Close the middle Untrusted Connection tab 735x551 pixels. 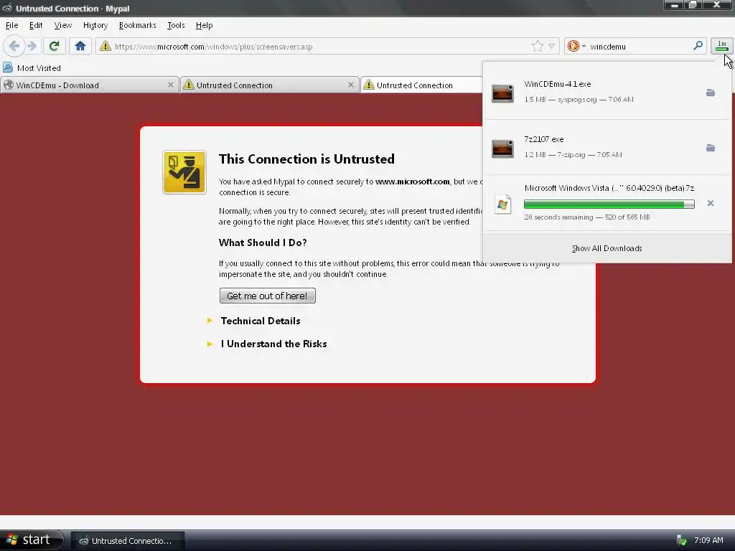350,85
